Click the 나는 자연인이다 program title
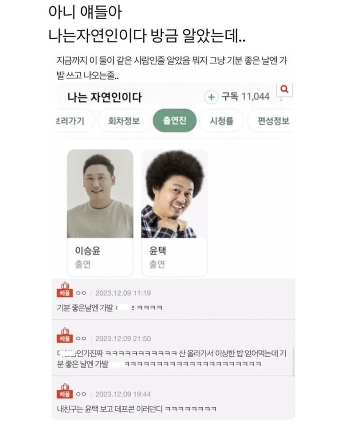Image resolution: width=347 pixels, height=427 pixels. point(105,98)
